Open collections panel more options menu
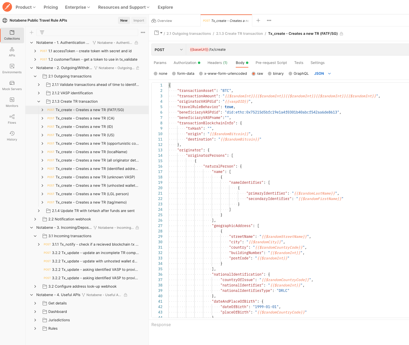The width and height of the screenshot is (409, 345). click(143, 32)
